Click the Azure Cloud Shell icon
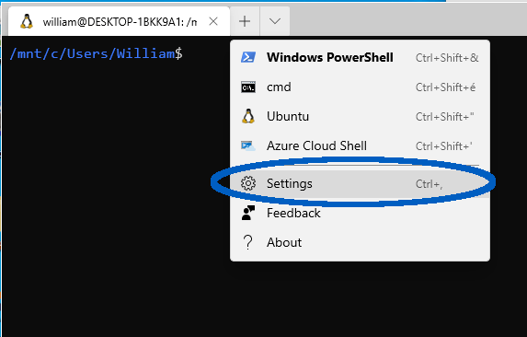This screenshot has height=337, width=527. click(248, 146)
